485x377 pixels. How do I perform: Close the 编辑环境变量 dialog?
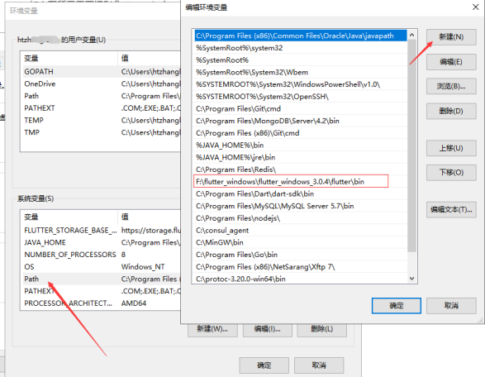point(475,7)
